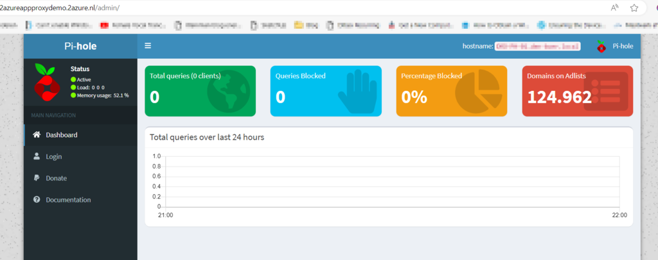Image resolution: width=658 pixels, height=260 pixels.
Task: Open the Queries Blocked card
Action: (326, 91)
